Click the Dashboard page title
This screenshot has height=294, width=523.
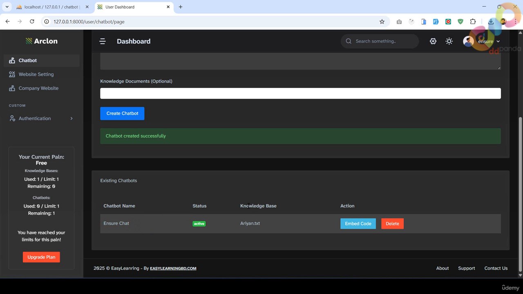(x=134, y=41)
